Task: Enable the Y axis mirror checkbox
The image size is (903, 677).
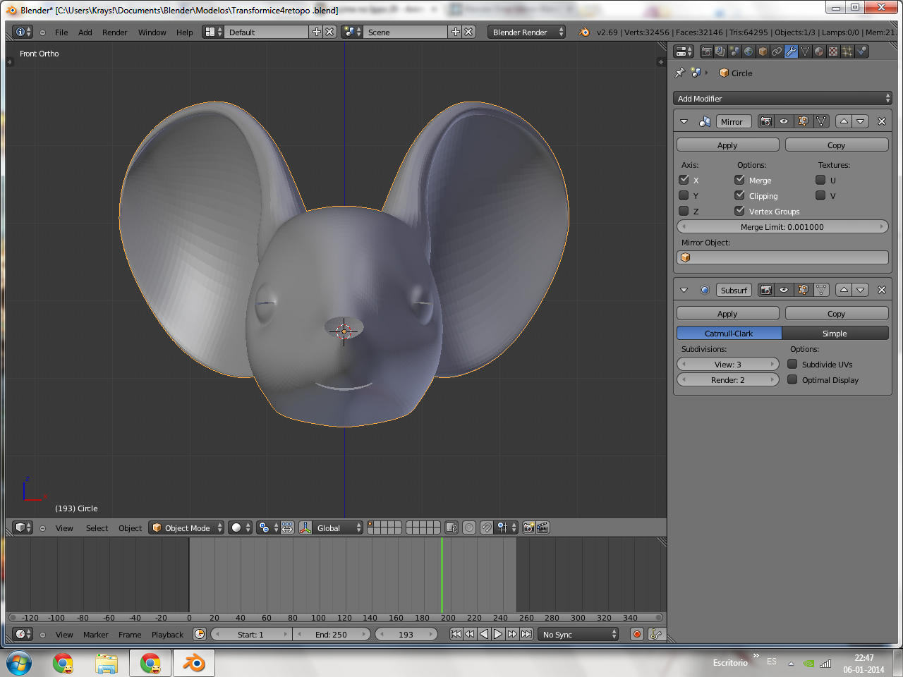Action: click(x=684, y=195)
